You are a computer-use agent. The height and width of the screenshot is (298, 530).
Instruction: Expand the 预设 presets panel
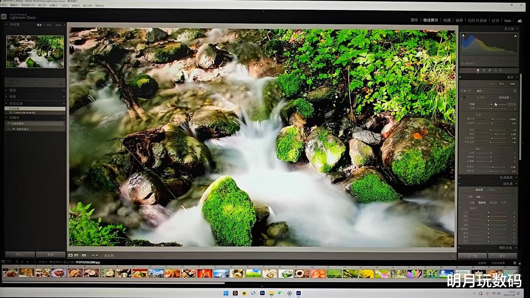click(x=6, y=90)
